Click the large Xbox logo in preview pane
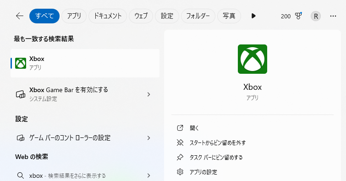Viewport: 346px width, 181px height. pos(253,59)
